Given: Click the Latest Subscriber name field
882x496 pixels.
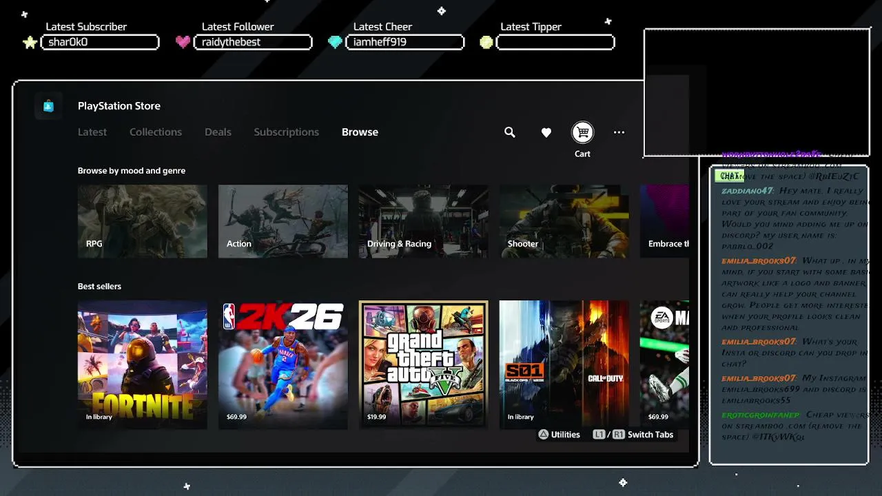Looking at the screenshot, I should (100, 43).
